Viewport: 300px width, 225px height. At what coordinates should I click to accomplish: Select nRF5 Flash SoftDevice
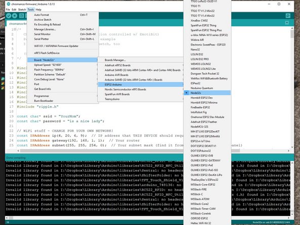click(63, 53)
